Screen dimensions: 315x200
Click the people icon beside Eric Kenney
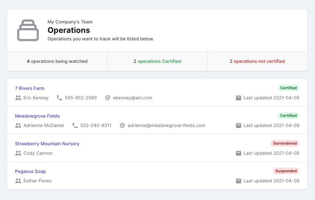(18, 98)
